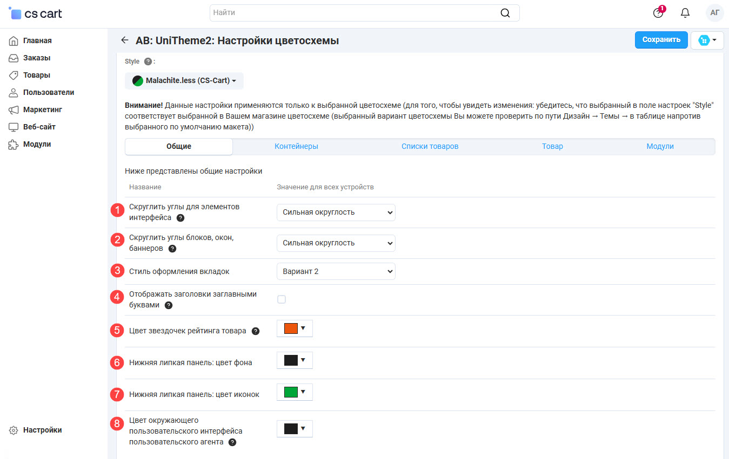This screenshot has height=459, width=729.
Task: Expand the blocks and banners rounding dropdown
Action: [x=336, y=243]
